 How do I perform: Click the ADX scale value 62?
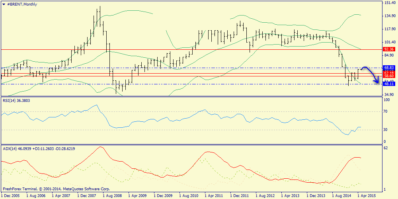(385, 148)
